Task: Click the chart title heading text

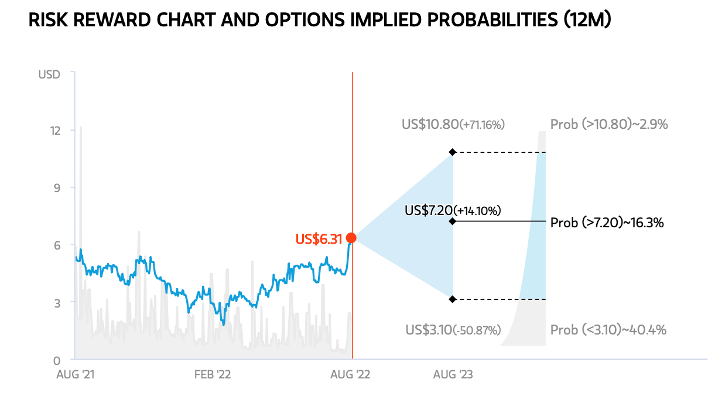Action: pyautogui.click(x=320, y=21)
